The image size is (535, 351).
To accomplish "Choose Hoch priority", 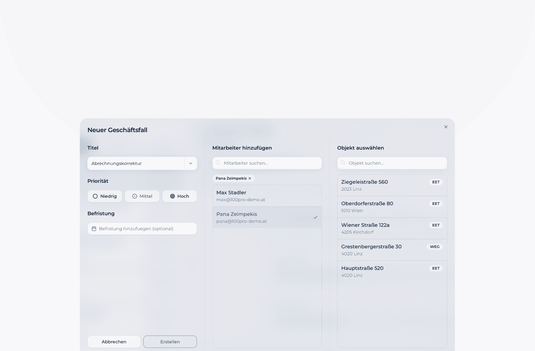I will click(x=179, y=196).
